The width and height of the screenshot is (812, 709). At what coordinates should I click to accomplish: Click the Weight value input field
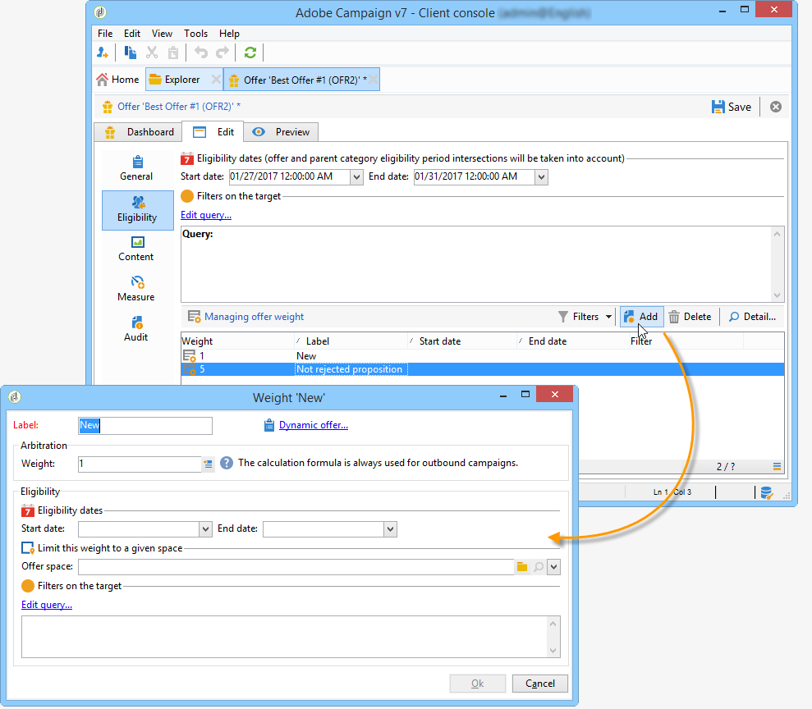click(x=140, y=464)
